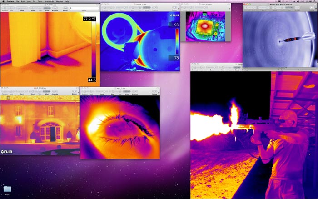
Task: Click Zoom control in eye window
Action: [102, 91]
